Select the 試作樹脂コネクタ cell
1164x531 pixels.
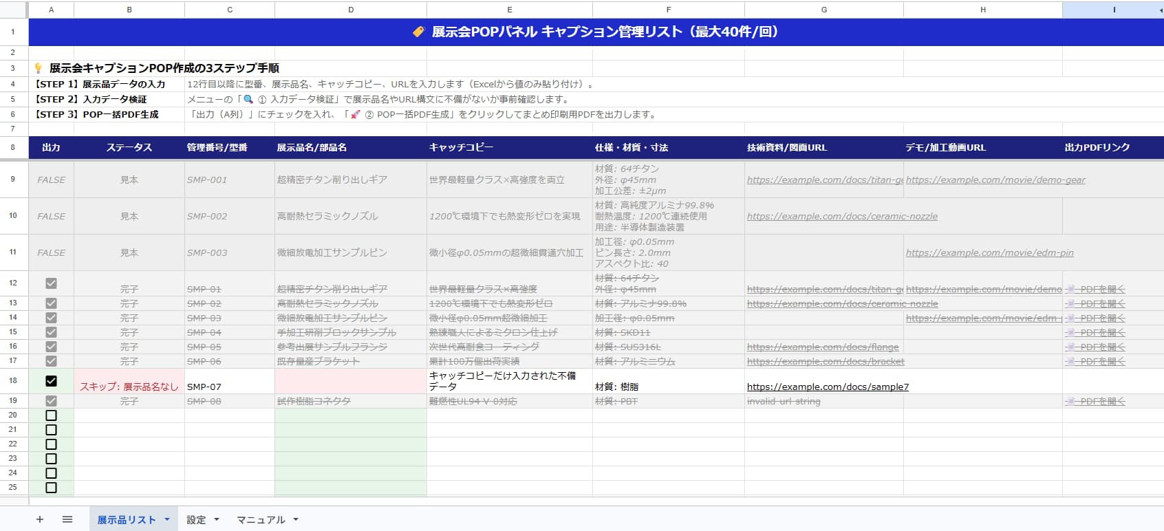coord(351,401)
